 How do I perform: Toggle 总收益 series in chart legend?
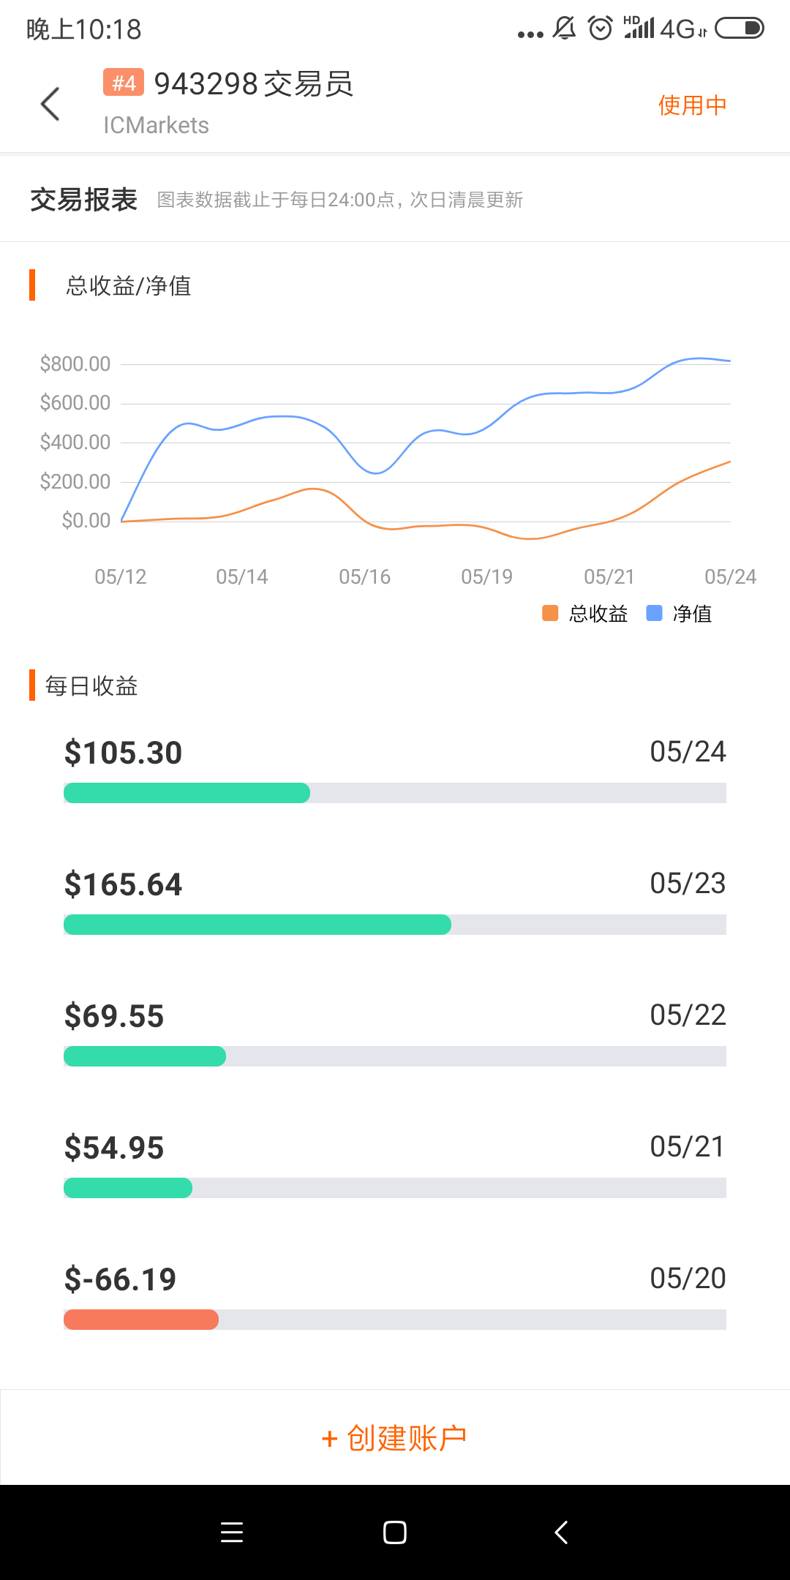point(586,614)
